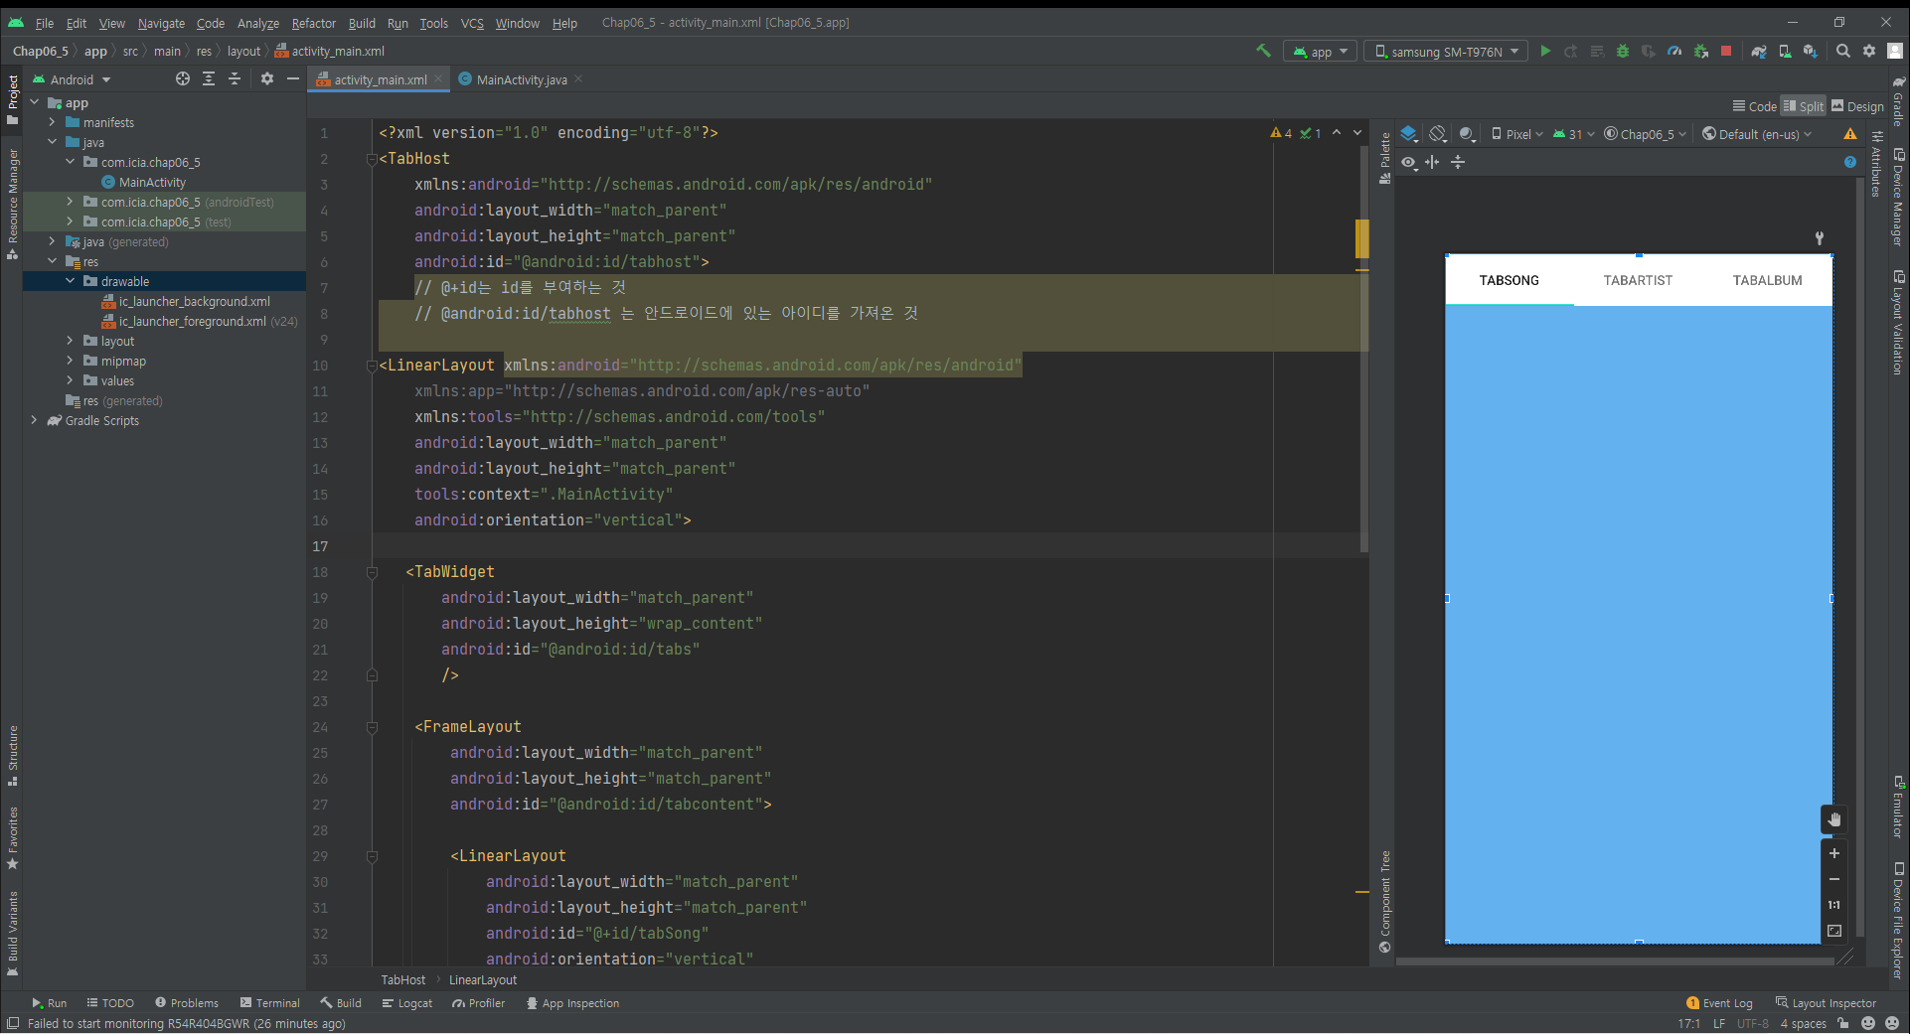Open the view options eye icon
Viewport: 1910px width, 1034px height.
click(x=1409, y=162)
